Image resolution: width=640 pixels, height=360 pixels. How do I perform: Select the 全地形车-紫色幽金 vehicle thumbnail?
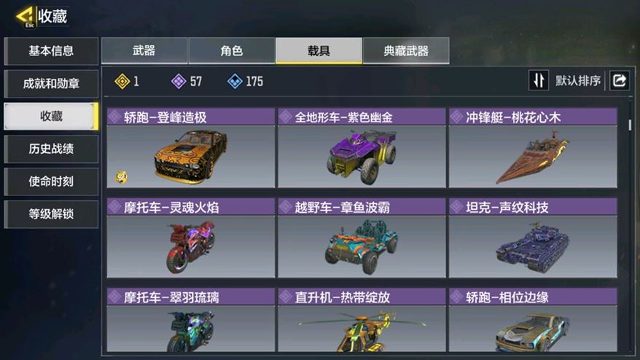(362, 157)
